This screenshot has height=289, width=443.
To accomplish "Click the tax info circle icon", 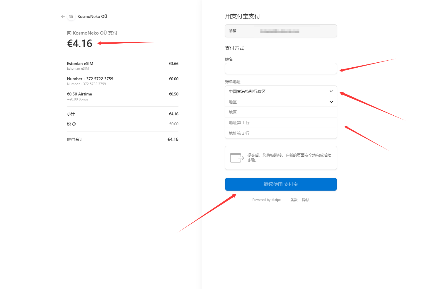I will (74, 124).
